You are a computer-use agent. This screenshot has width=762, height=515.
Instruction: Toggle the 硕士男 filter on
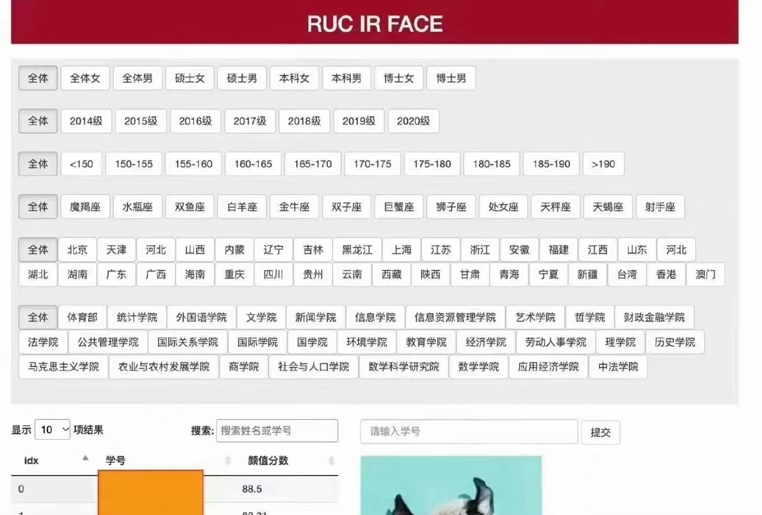tap(242, 78)
